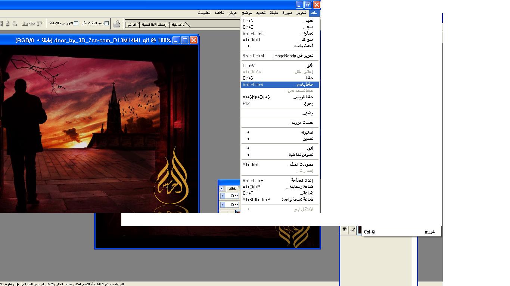The height and width of the screenshot is (286, 510).
Task: Open the layer opacity 100% dropdown arrow
Action: click(x=223, y=196)
